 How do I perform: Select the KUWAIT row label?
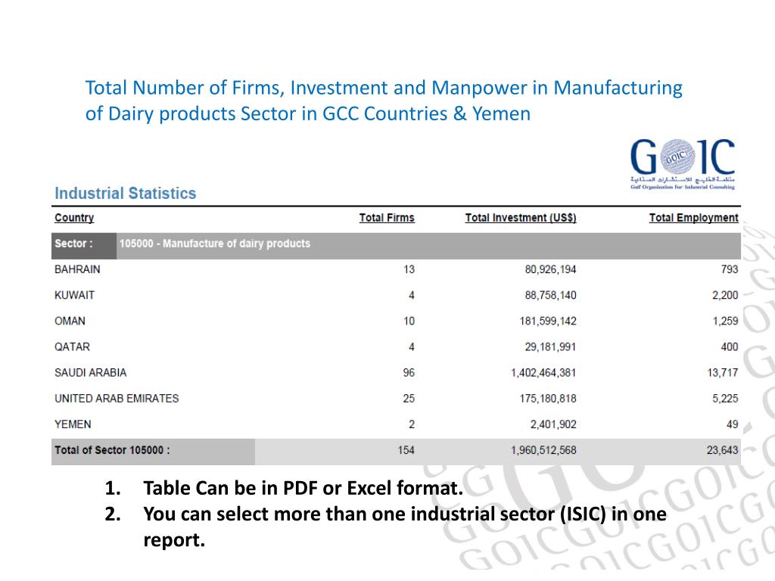74,296
